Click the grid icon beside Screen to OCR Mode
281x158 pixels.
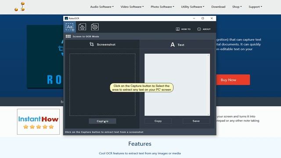(68, 36)
